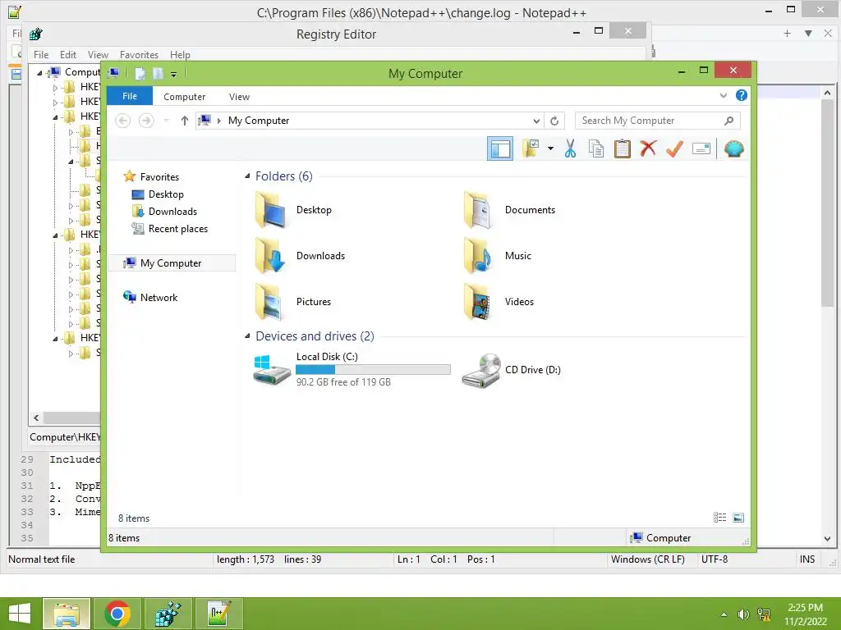Click the plus button in Notepad++ tab bar

pyautogui.click(x=787, y=33)
